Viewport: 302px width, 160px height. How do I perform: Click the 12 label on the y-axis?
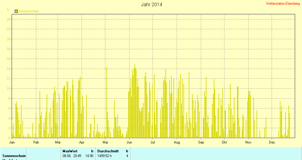pyautogui.click(x=9, y=79)
